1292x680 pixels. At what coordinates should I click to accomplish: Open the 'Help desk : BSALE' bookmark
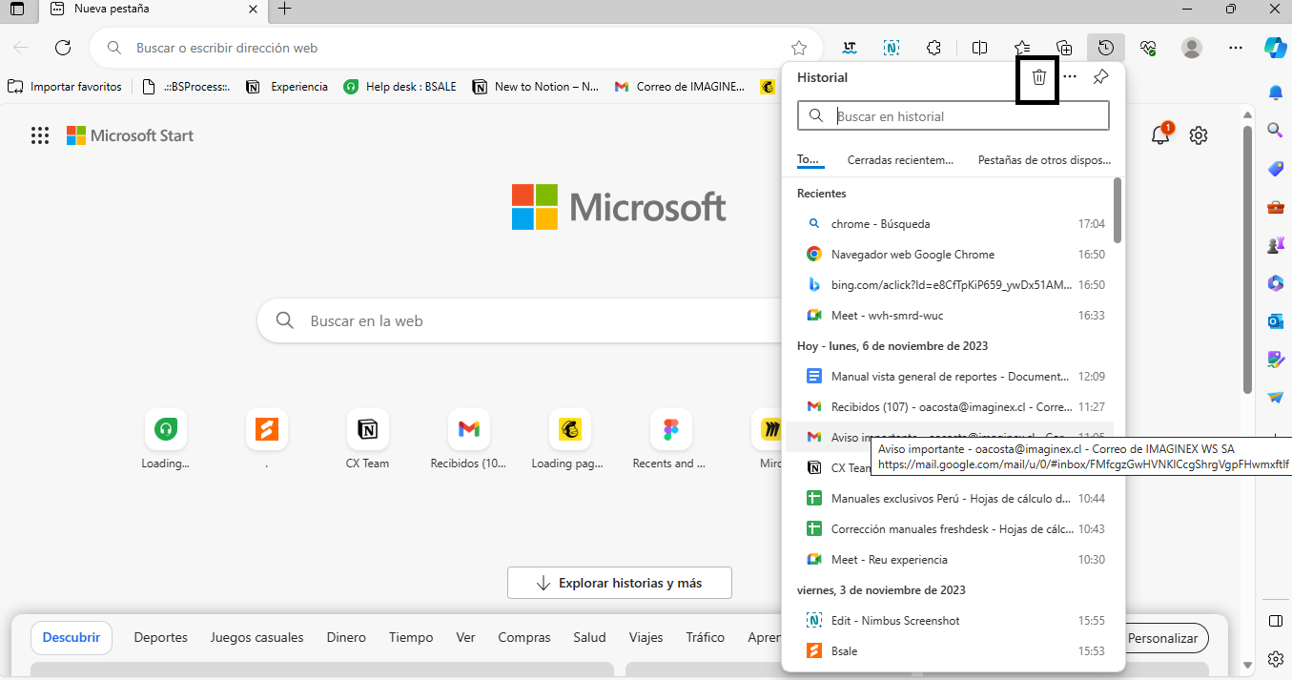400,87
